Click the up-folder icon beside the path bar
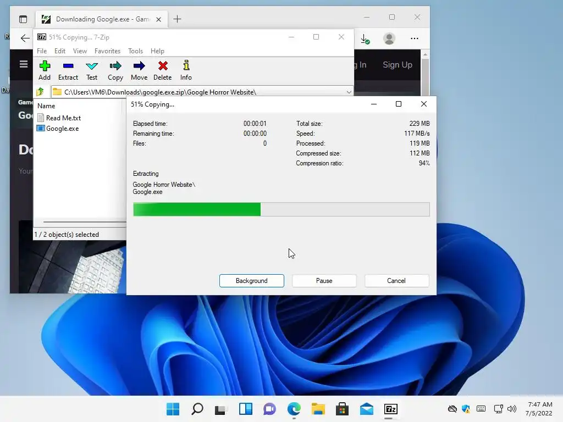Screen dimensions: 563x422 40,92
